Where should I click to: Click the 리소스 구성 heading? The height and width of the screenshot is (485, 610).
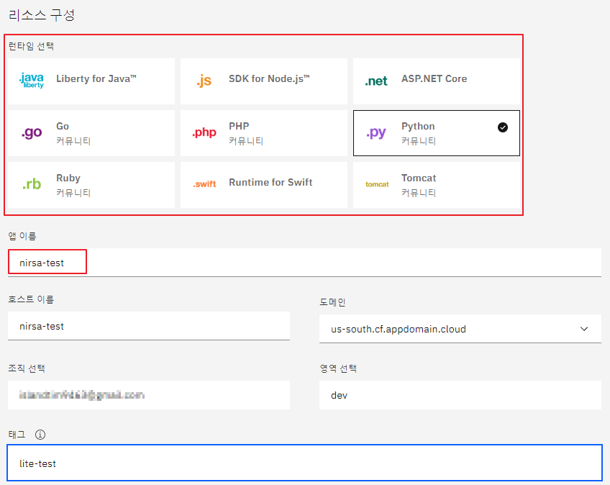(x=41, y=15)
